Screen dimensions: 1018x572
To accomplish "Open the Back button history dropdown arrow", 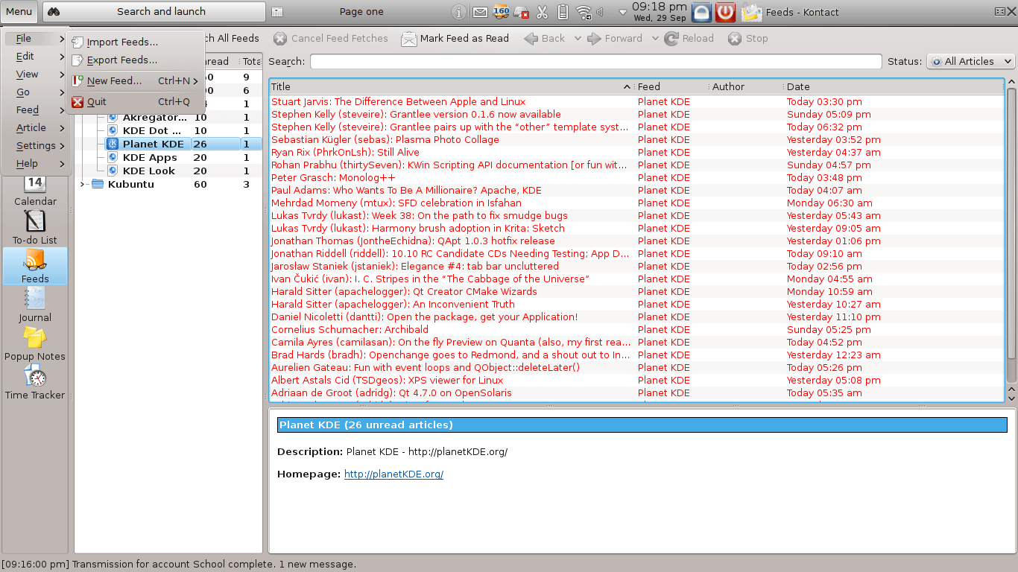I will tap(578, 39).
